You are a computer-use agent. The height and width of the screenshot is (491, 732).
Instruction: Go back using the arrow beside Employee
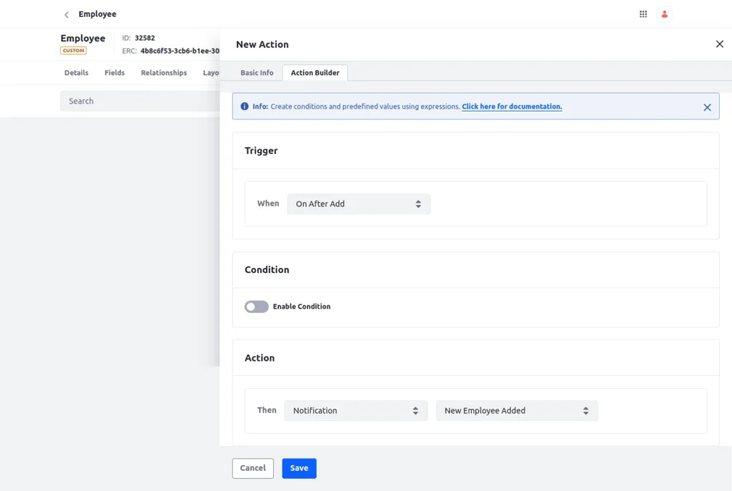(x=66, y=14)
